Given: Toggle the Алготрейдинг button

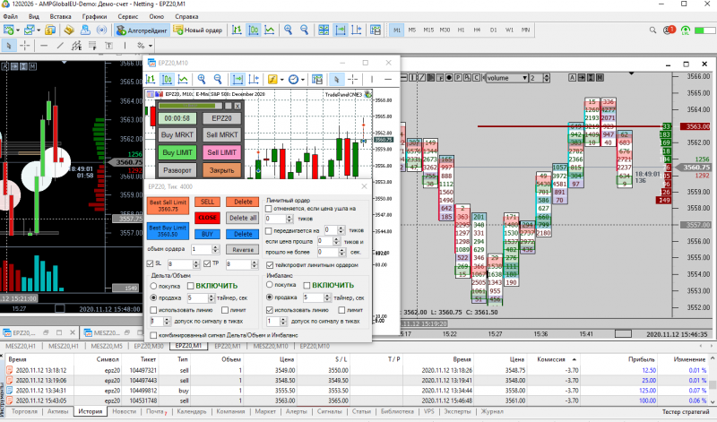Looking at the screenshot, I should point(143,30).
